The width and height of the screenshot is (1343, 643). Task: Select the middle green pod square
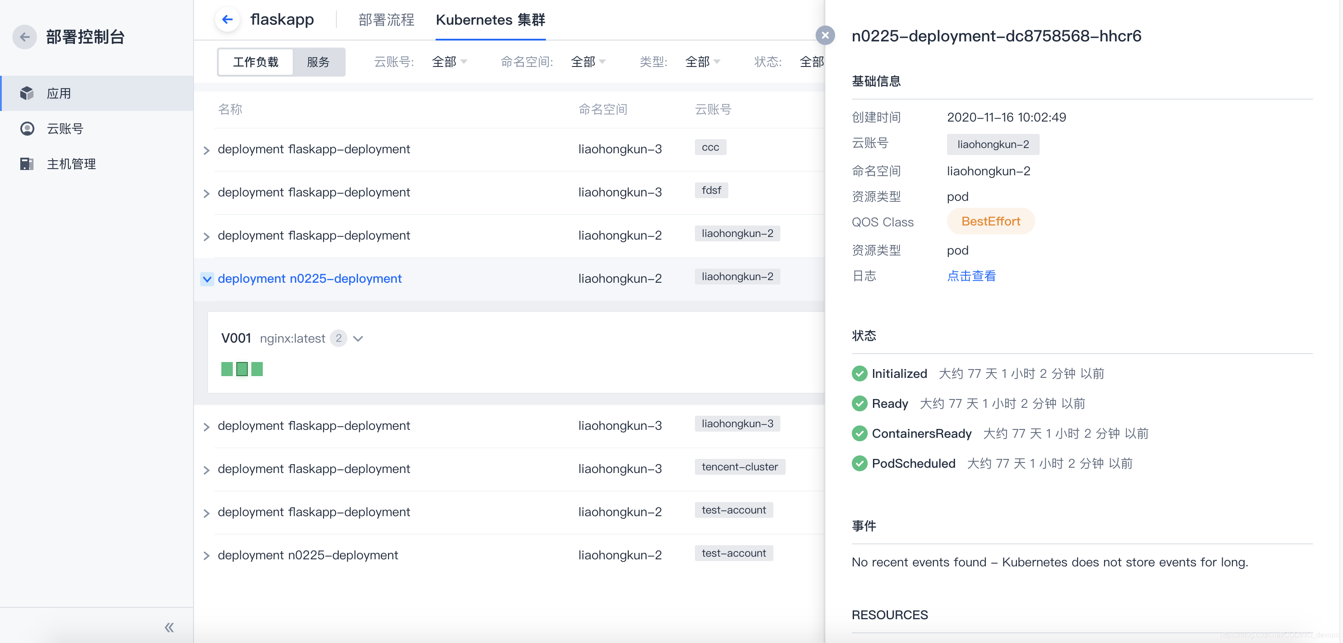(x=242, y=369)
